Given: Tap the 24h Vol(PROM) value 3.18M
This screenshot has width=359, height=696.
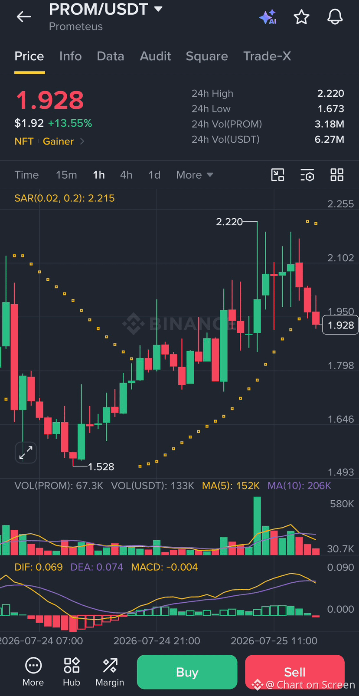Looking at the screenshot, I should 330,124.
